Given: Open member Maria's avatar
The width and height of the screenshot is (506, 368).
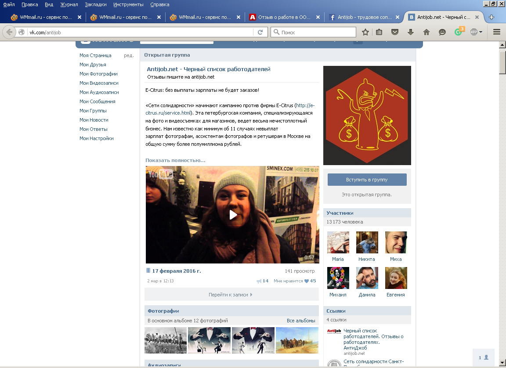Looking at the screenshot, I should pos(338,242).
